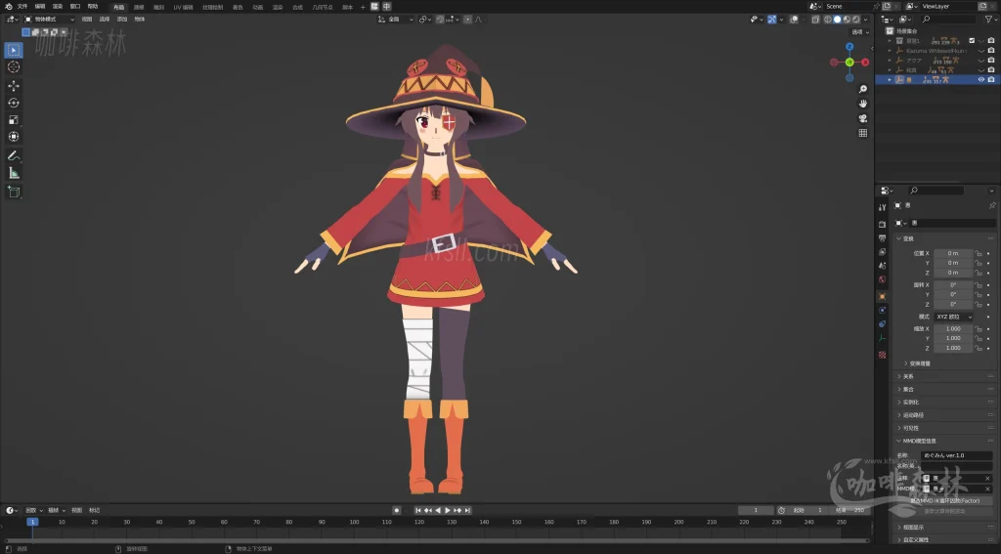
Task: Open the XYZ Euler rotation mode dropdown
Action: pos(953,317)
